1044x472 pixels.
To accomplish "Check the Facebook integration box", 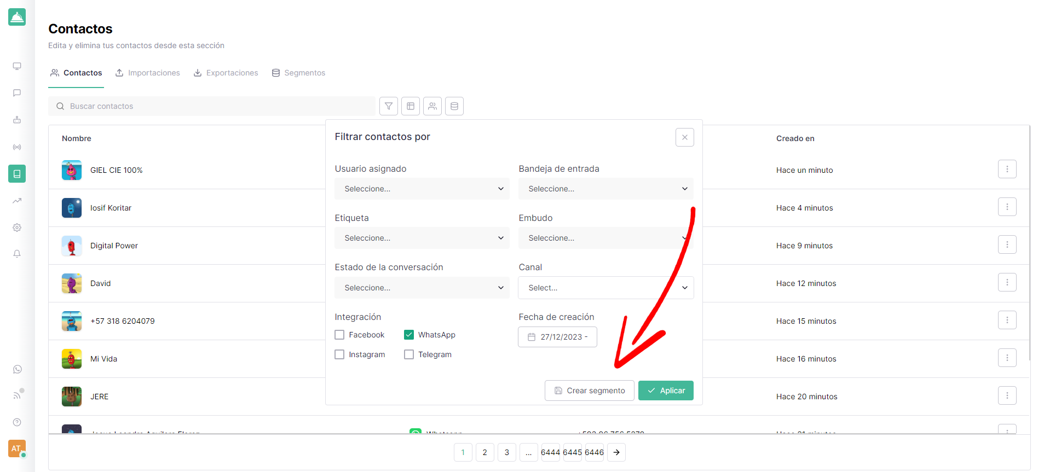I will pyautogui.click(x=339, y=335).
